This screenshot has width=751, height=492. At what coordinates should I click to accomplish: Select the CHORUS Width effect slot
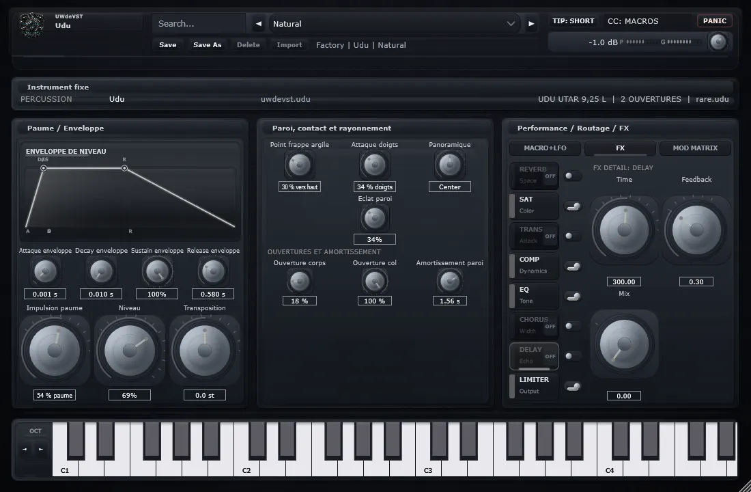click(x=534, y=325)
